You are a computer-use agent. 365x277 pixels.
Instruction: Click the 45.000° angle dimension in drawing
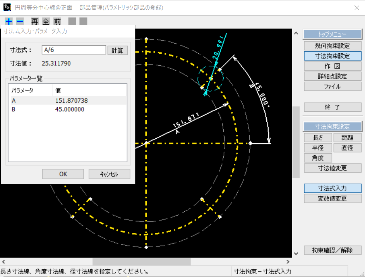(262, 94)
